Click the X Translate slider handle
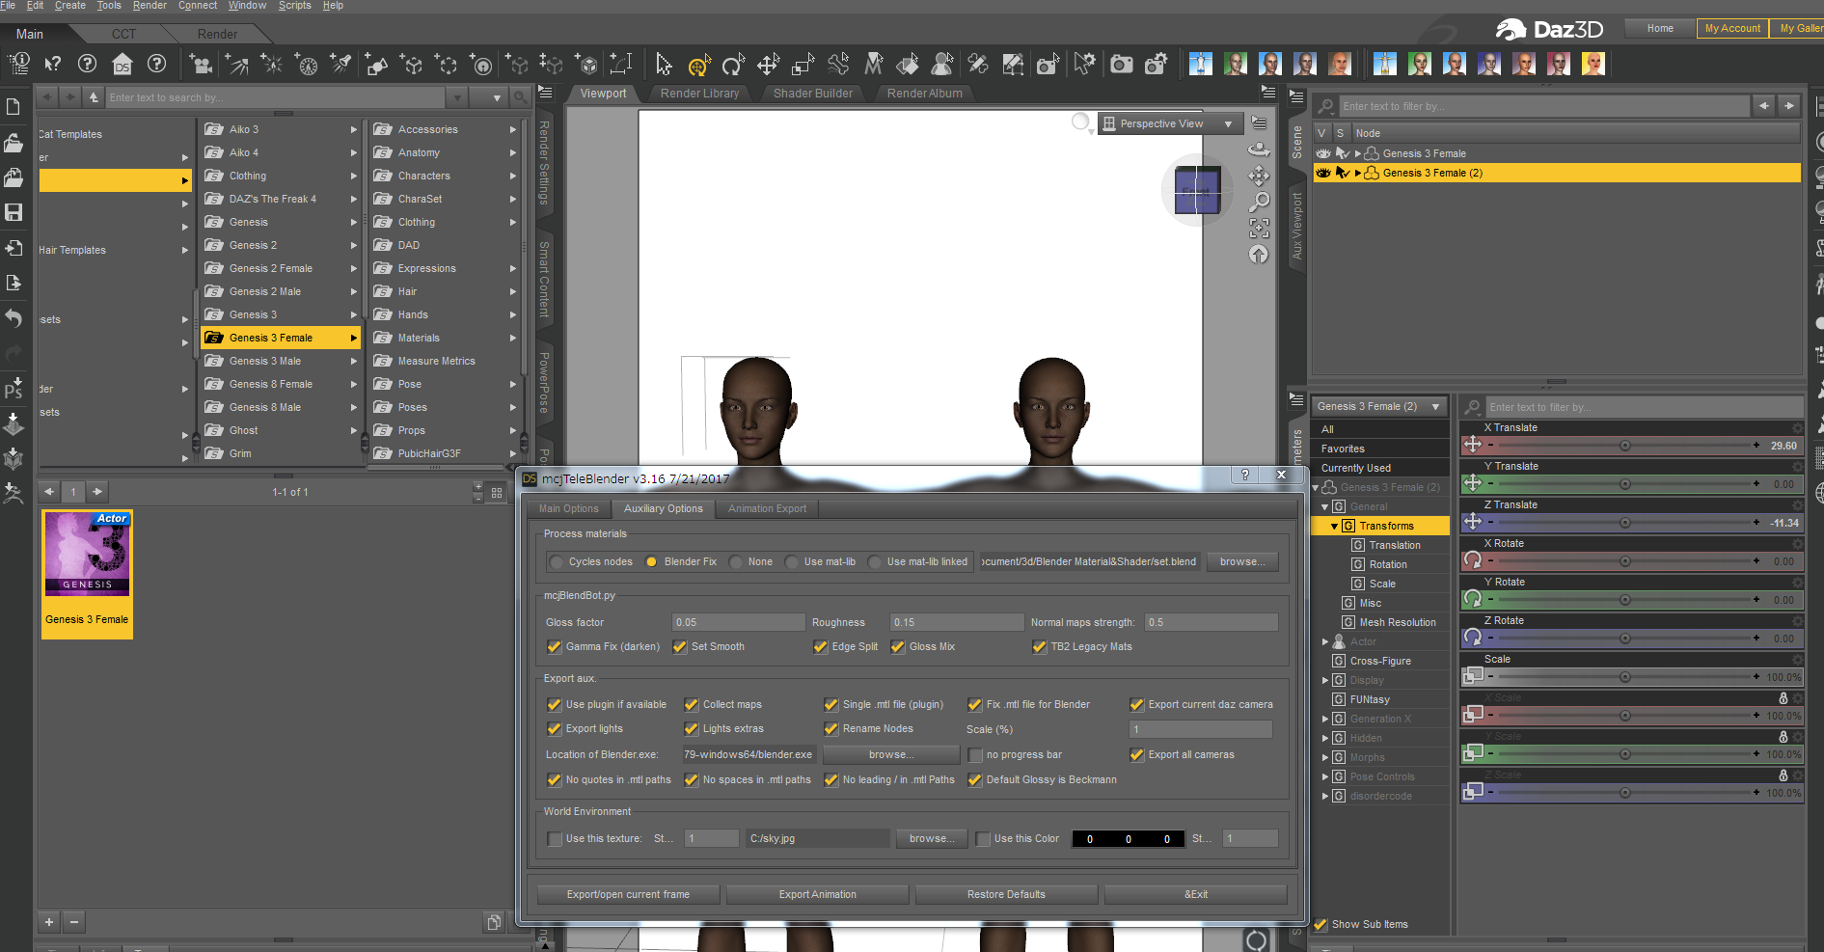The image size is (1824, 952). click(1625, 446)
